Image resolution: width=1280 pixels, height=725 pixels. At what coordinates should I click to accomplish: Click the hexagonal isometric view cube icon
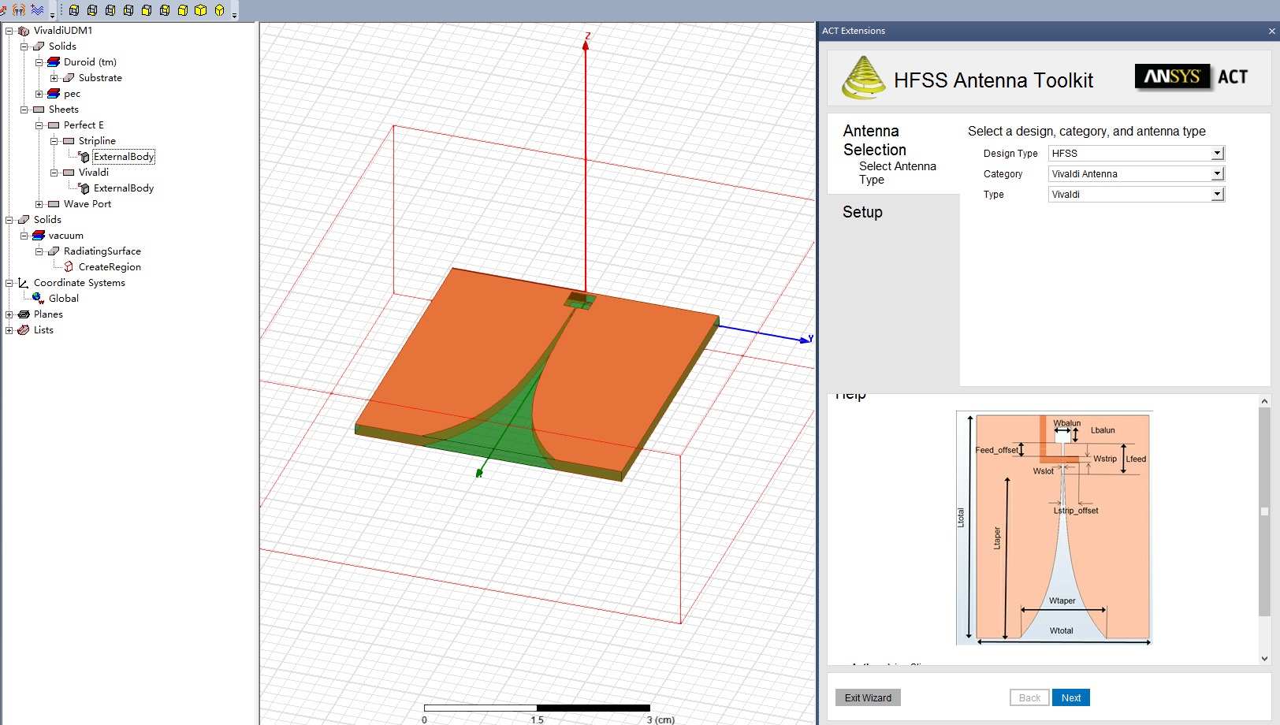tap(219, 10)
